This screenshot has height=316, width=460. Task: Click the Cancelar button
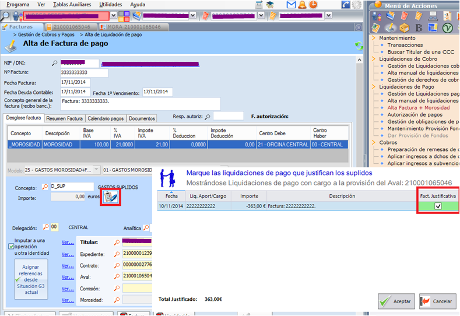(x=437, y=301)
